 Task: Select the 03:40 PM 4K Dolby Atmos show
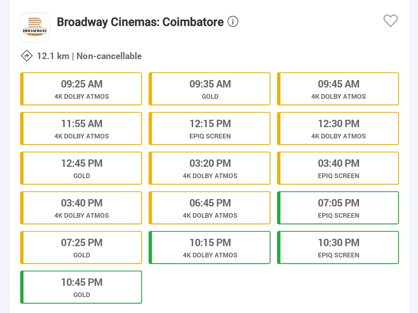pos(81,208)
